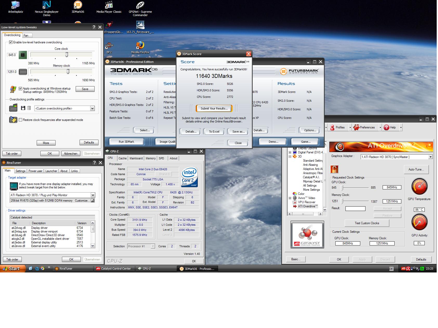The height and width of the screenshot is (328, 438).
Task: Click the floppy disk save profile icon
Action: (x=23, y=108)
